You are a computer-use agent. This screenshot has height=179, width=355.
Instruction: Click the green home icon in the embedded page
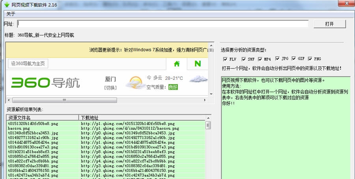(x=177, y=64)
